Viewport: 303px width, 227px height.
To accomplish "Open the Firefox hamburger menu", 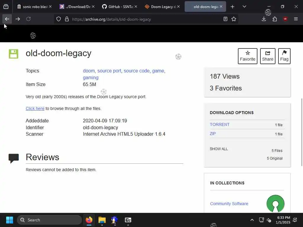I will (x=296, y=19).
